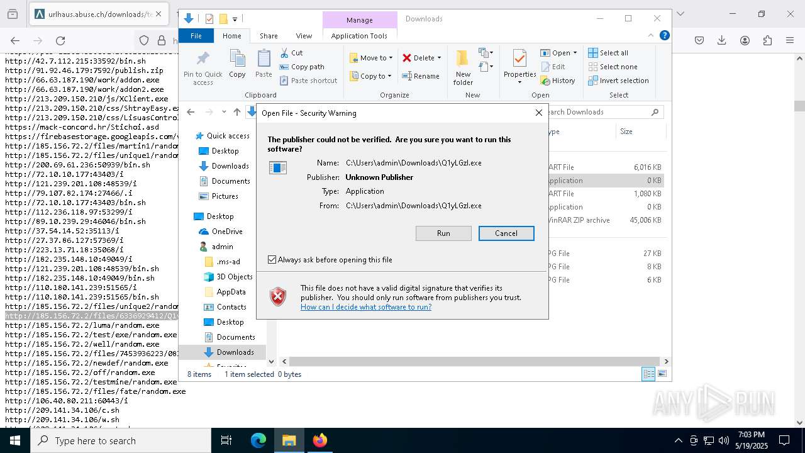This screenshot has width=805, height=453.
Task: Open the Delete dropdown arrow
Action: pos(439,58)
